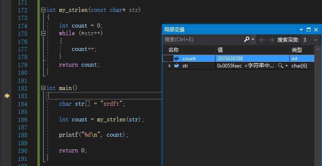
Task: Click 'count++;' on line 177
Action: (x=84, y=49)
